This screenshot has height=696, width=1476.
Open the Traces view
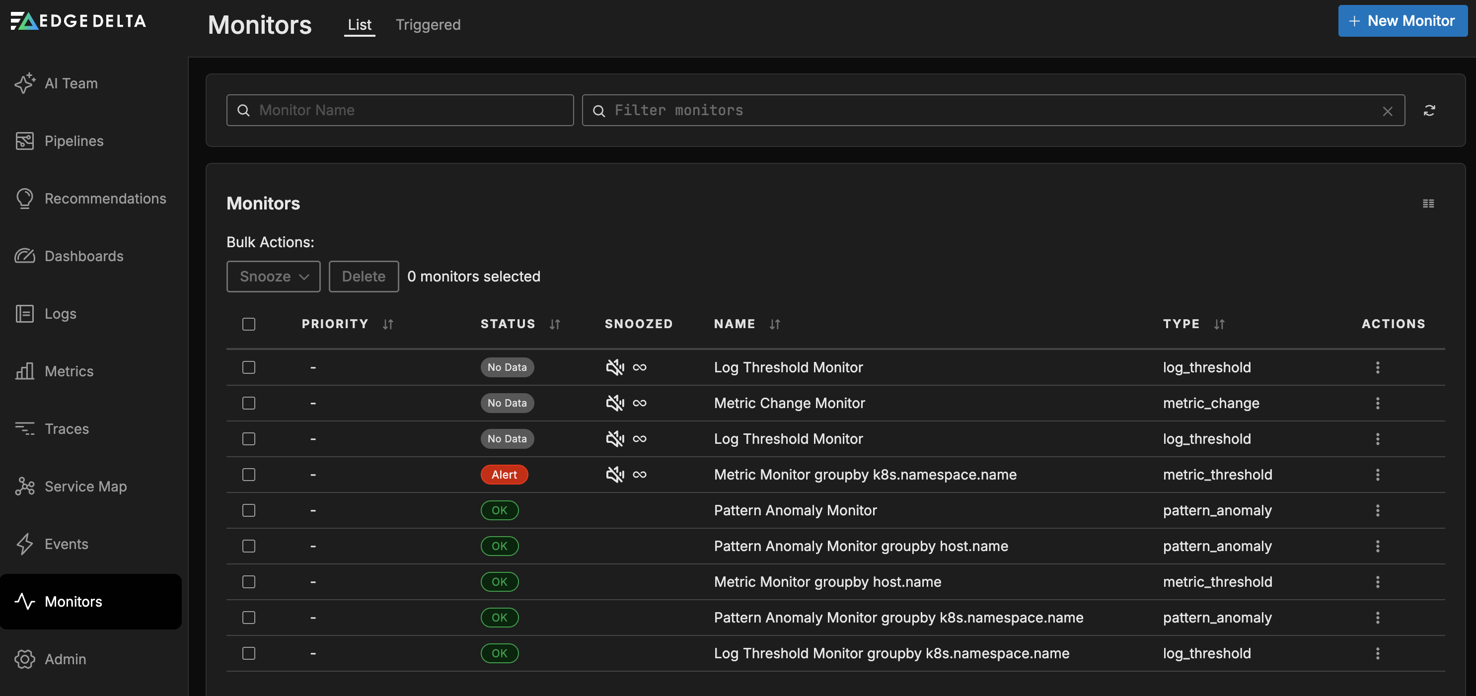(x=67, y=428)
